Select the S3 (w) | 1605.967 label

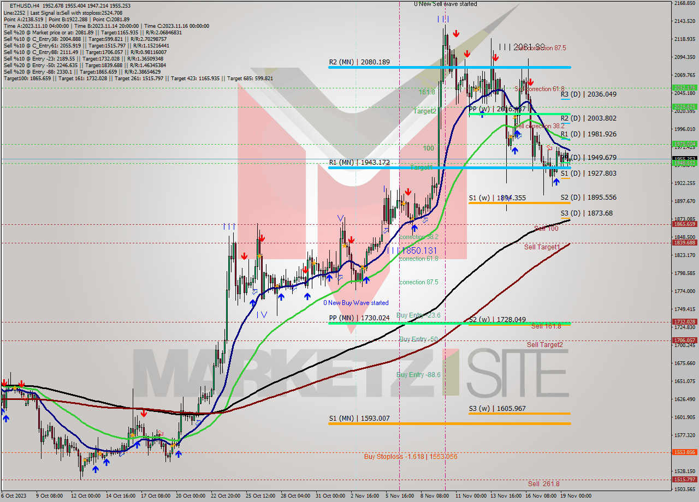click(x=497, y=409)
